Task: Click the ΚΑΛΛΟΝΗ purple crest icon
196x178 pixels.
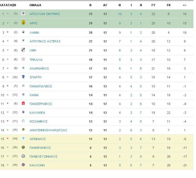Action: coord(23,165)
